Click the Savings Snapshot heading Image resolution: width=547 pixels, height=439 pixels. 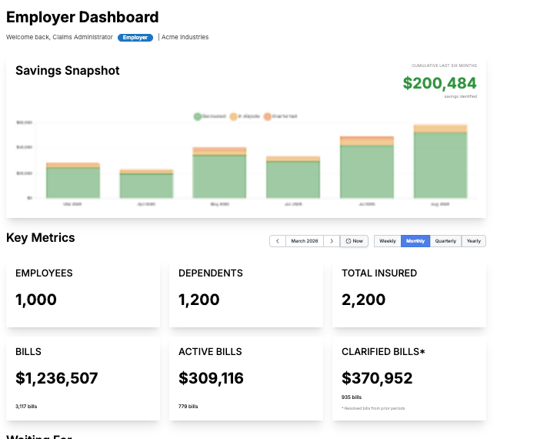click(x=68, y=71)
